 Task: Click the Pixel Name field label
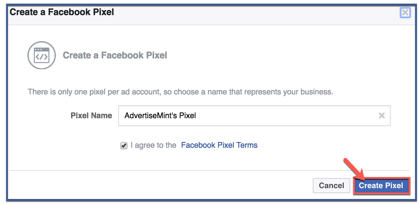(91, 116)
